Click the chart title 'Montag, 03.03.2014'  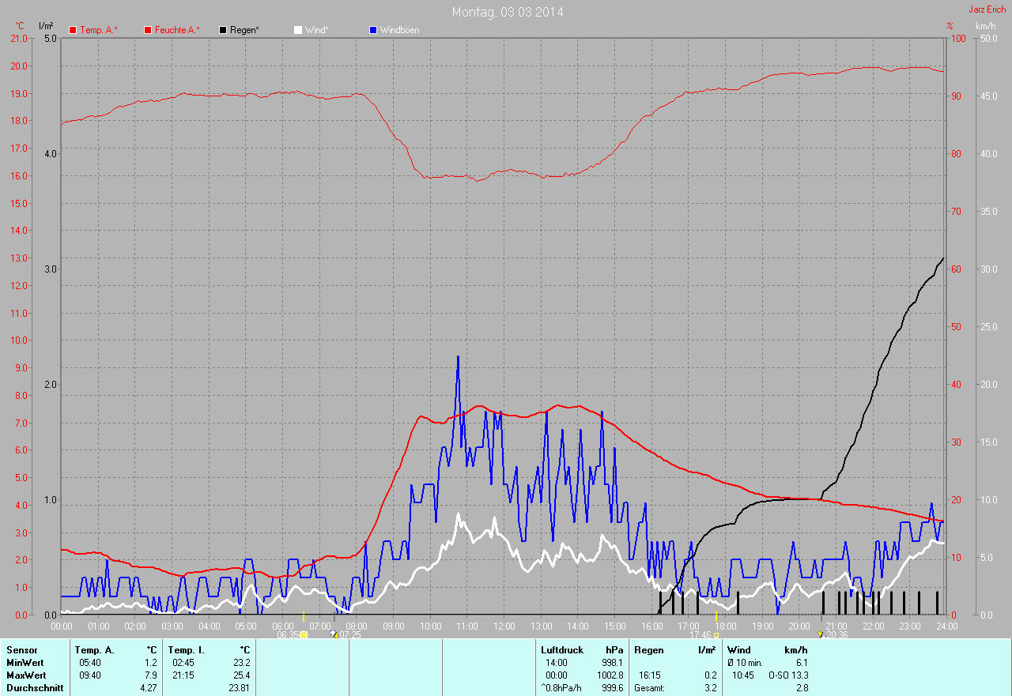tap(508, 12)
